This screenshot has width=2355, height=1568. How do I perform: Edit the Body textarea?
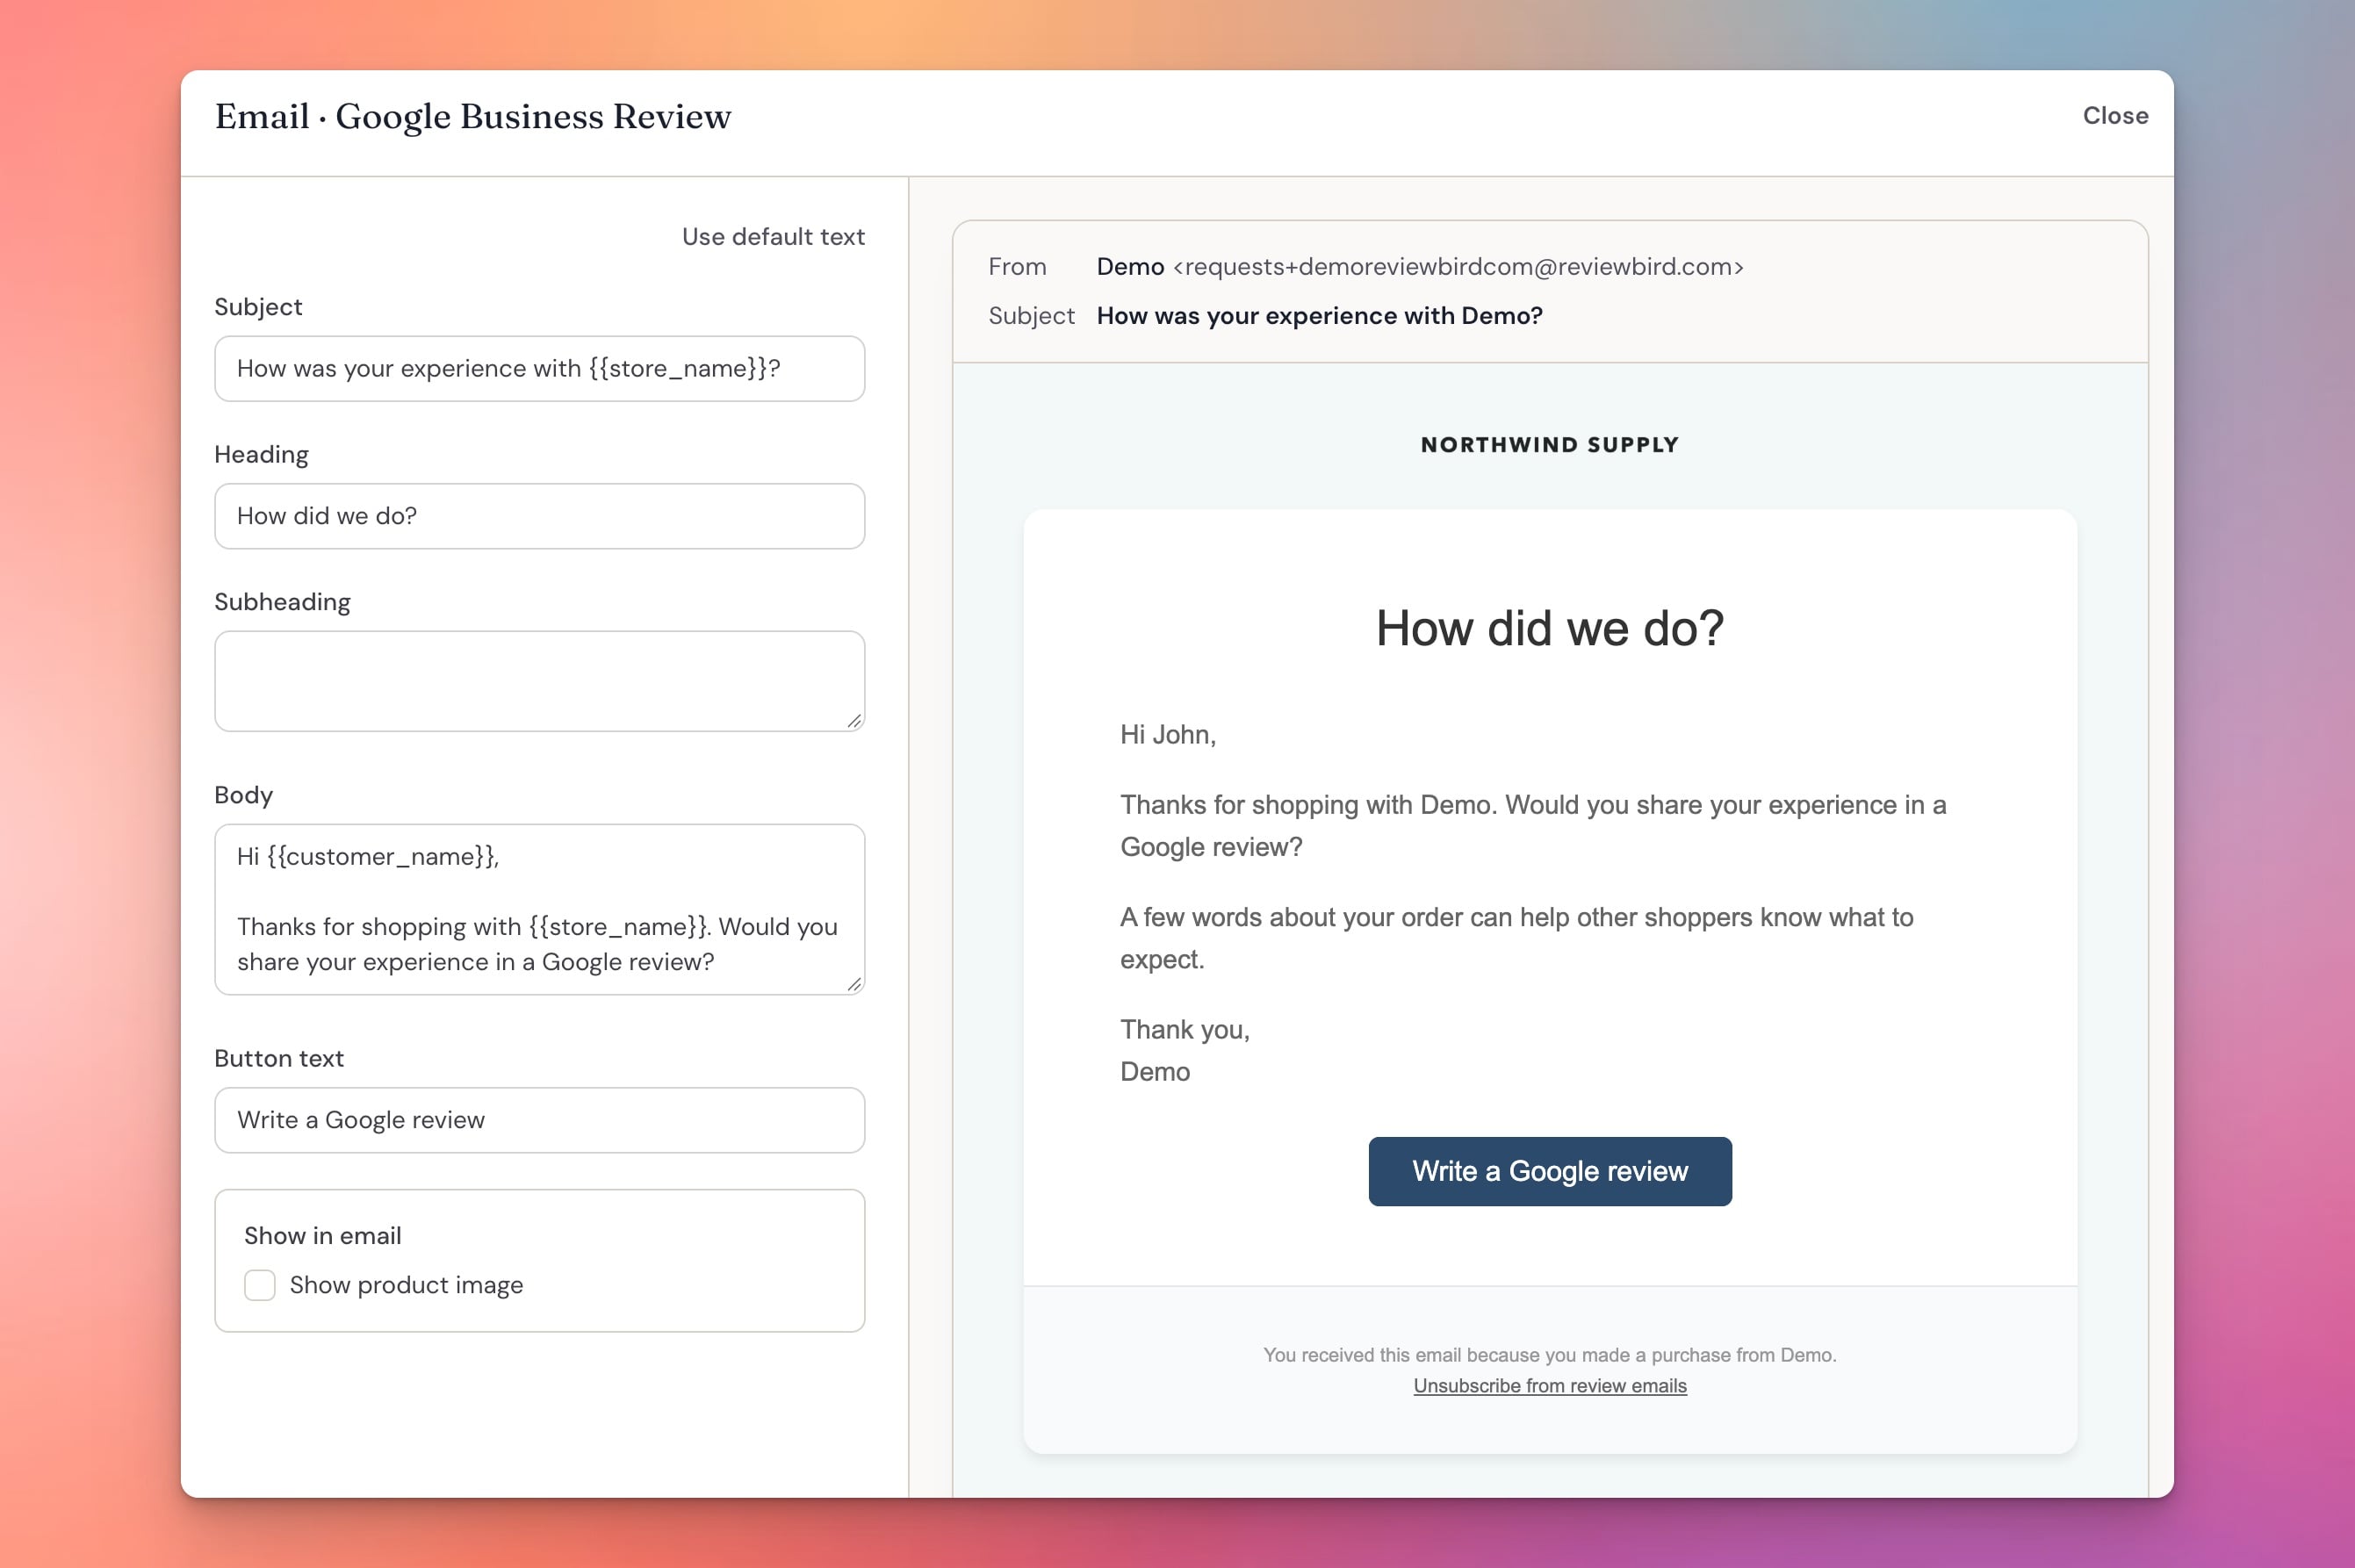point(540,909)
